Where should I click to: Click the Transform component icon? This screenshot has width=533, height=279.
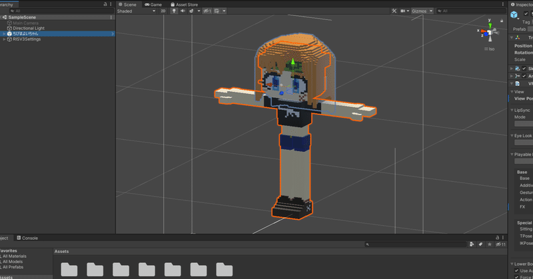click(x=518, y=38)
